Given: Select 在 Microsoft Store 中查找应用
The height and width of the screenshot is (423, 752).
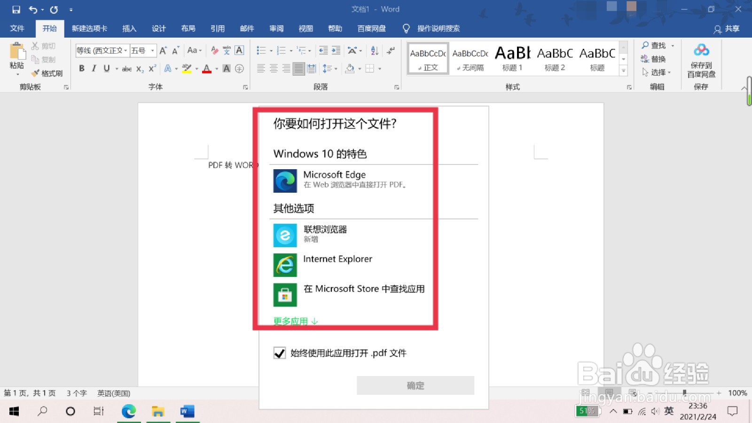Looking at the screenshot, I should (374, 294).
